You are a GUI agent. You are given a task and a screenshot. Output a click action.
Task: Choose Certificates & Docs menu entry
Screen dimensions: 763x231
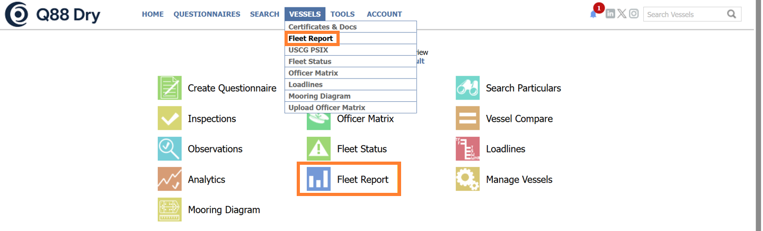[323, 27]
